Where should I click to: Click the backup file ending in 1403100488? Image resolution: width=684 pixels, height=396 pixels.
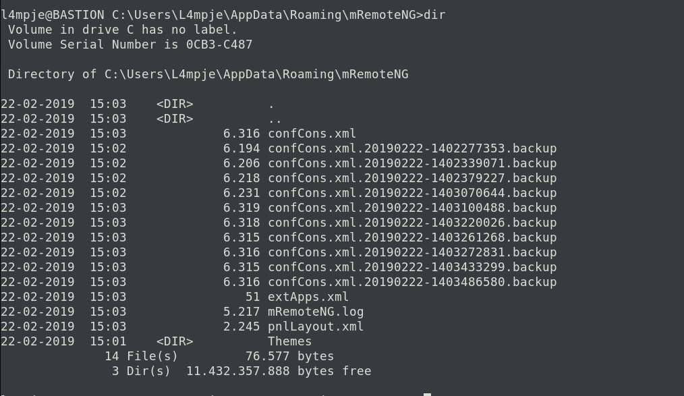coord(412,208)
